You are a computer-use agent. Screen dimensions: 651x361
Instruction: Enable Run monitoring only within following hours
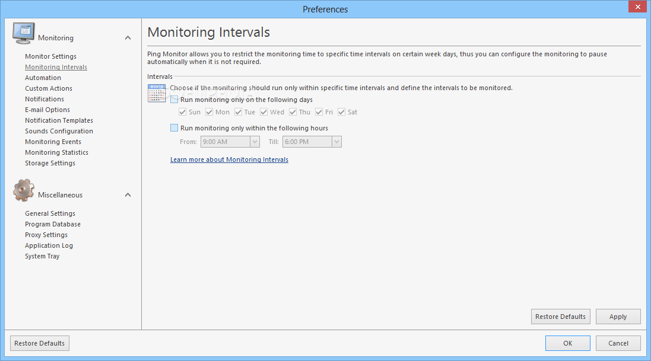(174, 128)
